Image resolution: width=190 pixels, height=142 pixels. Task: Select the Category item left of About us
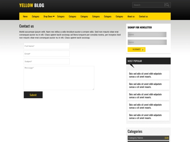pyautogui.click(x=119, y=16)
